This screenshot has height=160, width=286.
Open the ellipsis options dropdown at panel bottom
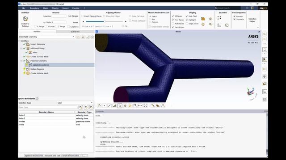tap(85, 156)
